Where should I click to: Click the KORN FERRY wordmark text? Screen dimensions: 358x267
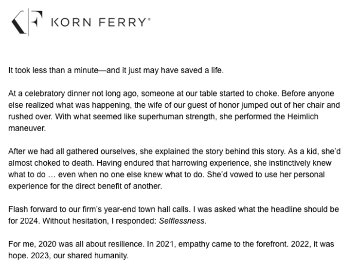[99, 22]
